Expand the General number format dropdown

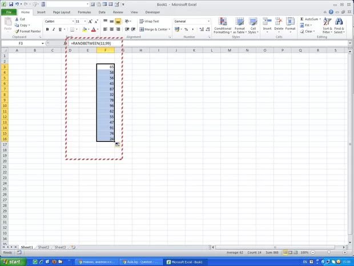click(208, 21)
